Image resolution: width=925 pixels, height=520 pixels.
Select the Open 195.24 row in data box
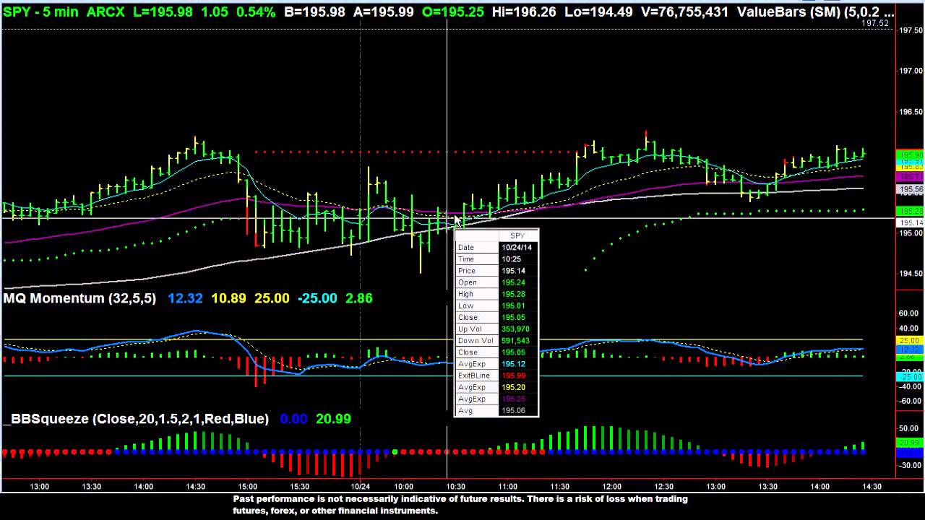pos(496,282)
